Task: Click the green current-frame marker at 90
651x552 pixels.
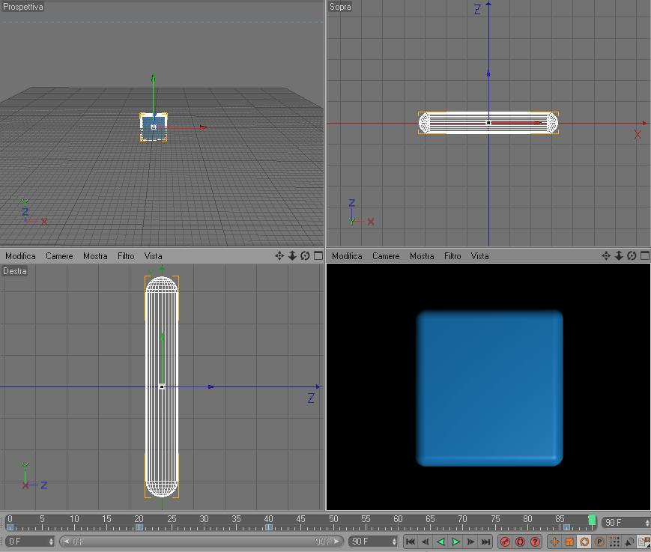Action: tap(592, 520)
